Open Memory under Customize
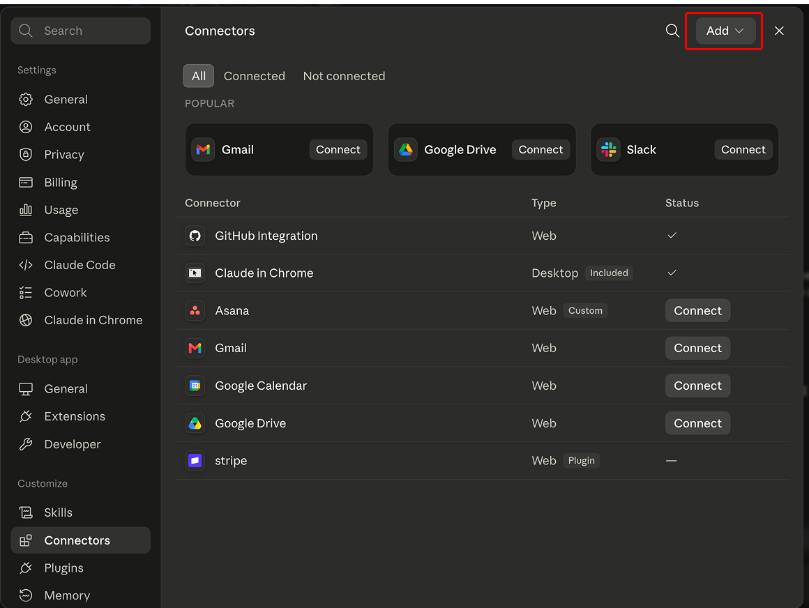809x608 pixels. 80,595
